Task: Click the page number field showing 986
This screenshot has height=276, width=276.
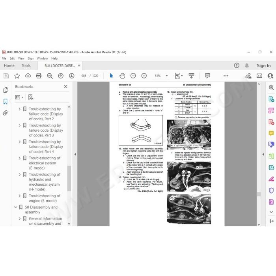Action: pyautogui.click(x=84, y=76)
